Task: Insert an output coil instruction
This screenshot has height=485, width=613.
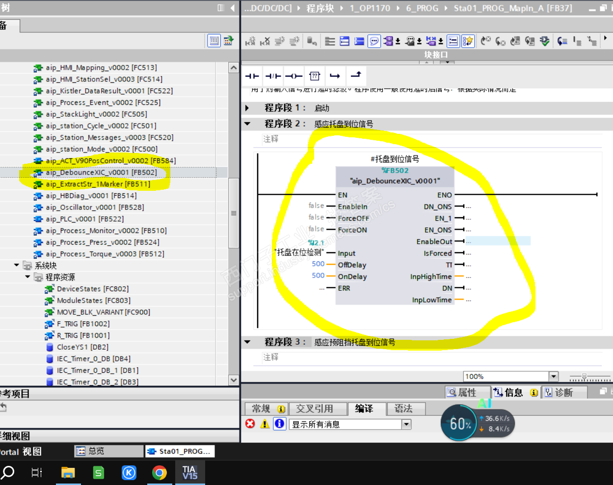Action: [293, 76]
